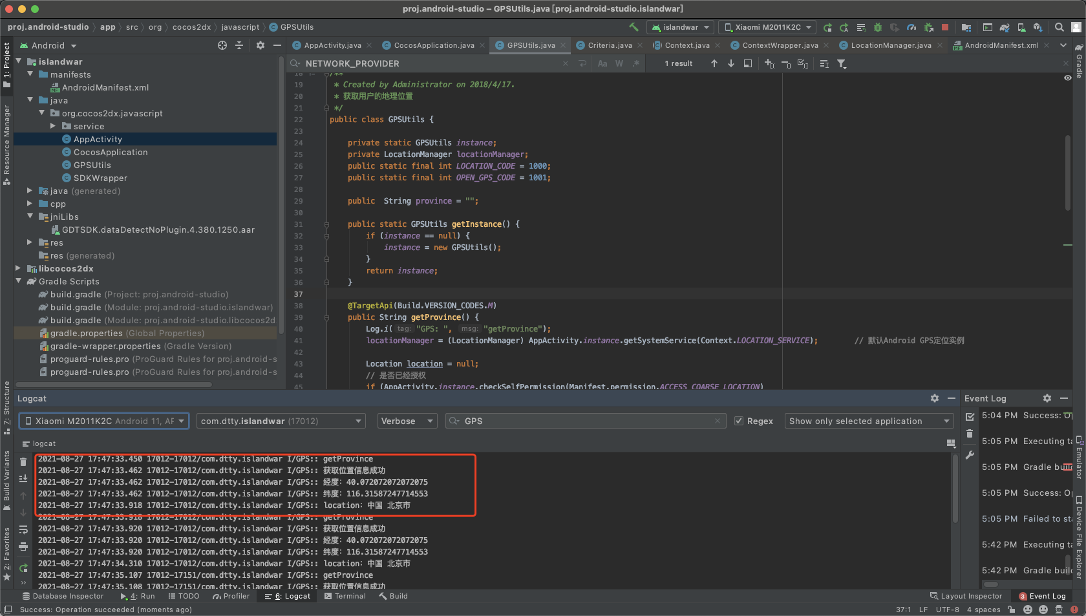Screen dimensions: 1086x616
Task: Click the Make Project hammer icon
Action: pos(633,27)
